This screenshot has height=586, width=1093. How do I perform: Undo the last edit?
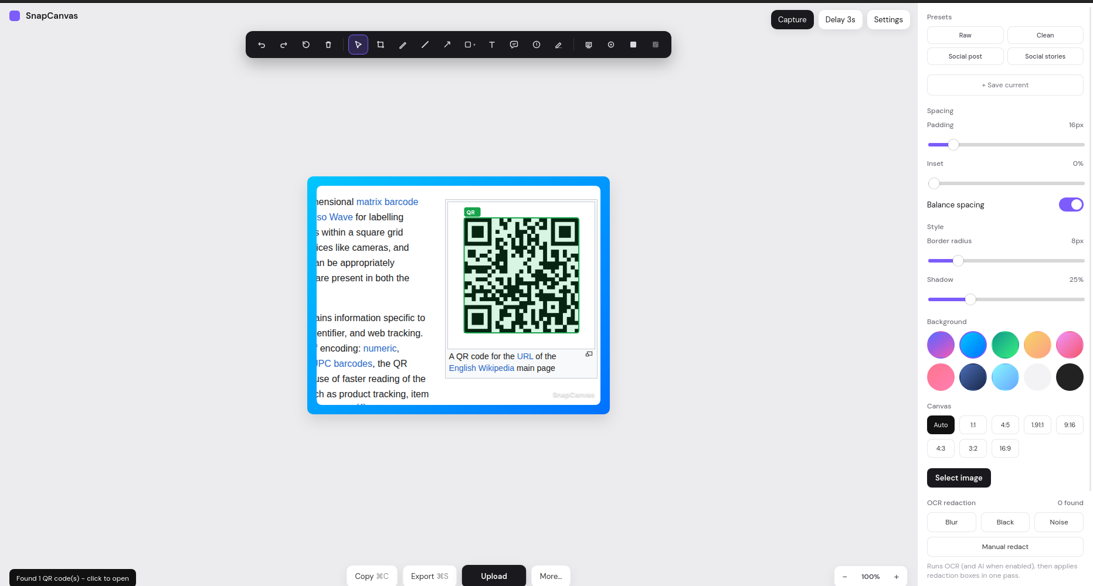[262, 45]
